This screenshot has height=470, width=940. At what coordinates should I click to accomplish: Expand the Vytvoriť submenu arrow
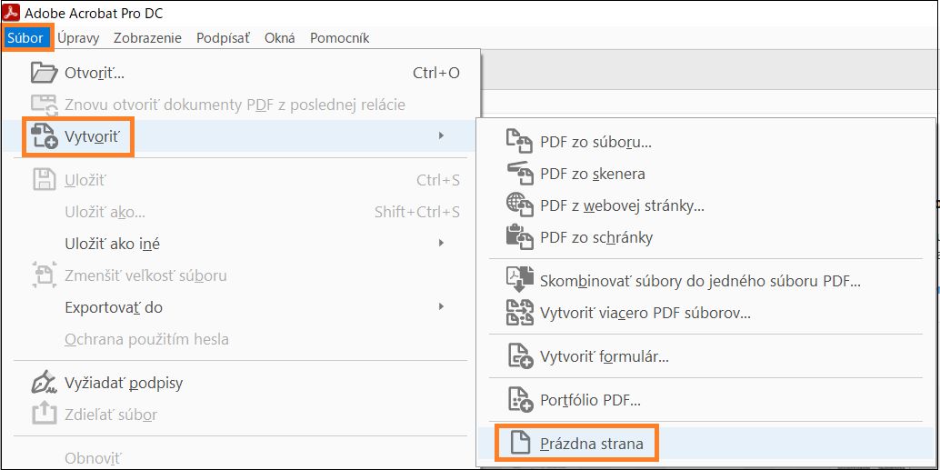[x=441, y=136]
